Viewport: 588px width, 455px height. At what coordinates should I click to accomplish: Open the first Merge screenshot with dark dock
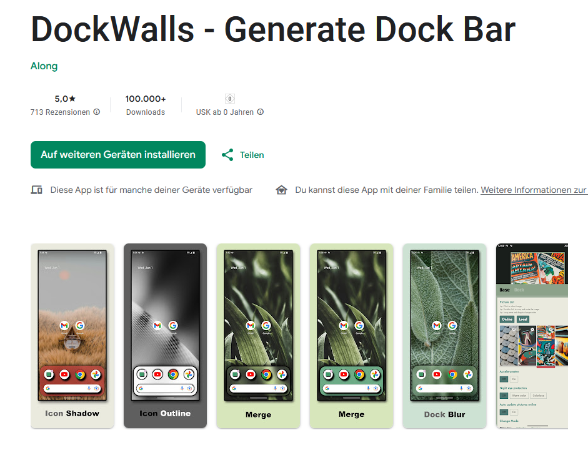258,336
